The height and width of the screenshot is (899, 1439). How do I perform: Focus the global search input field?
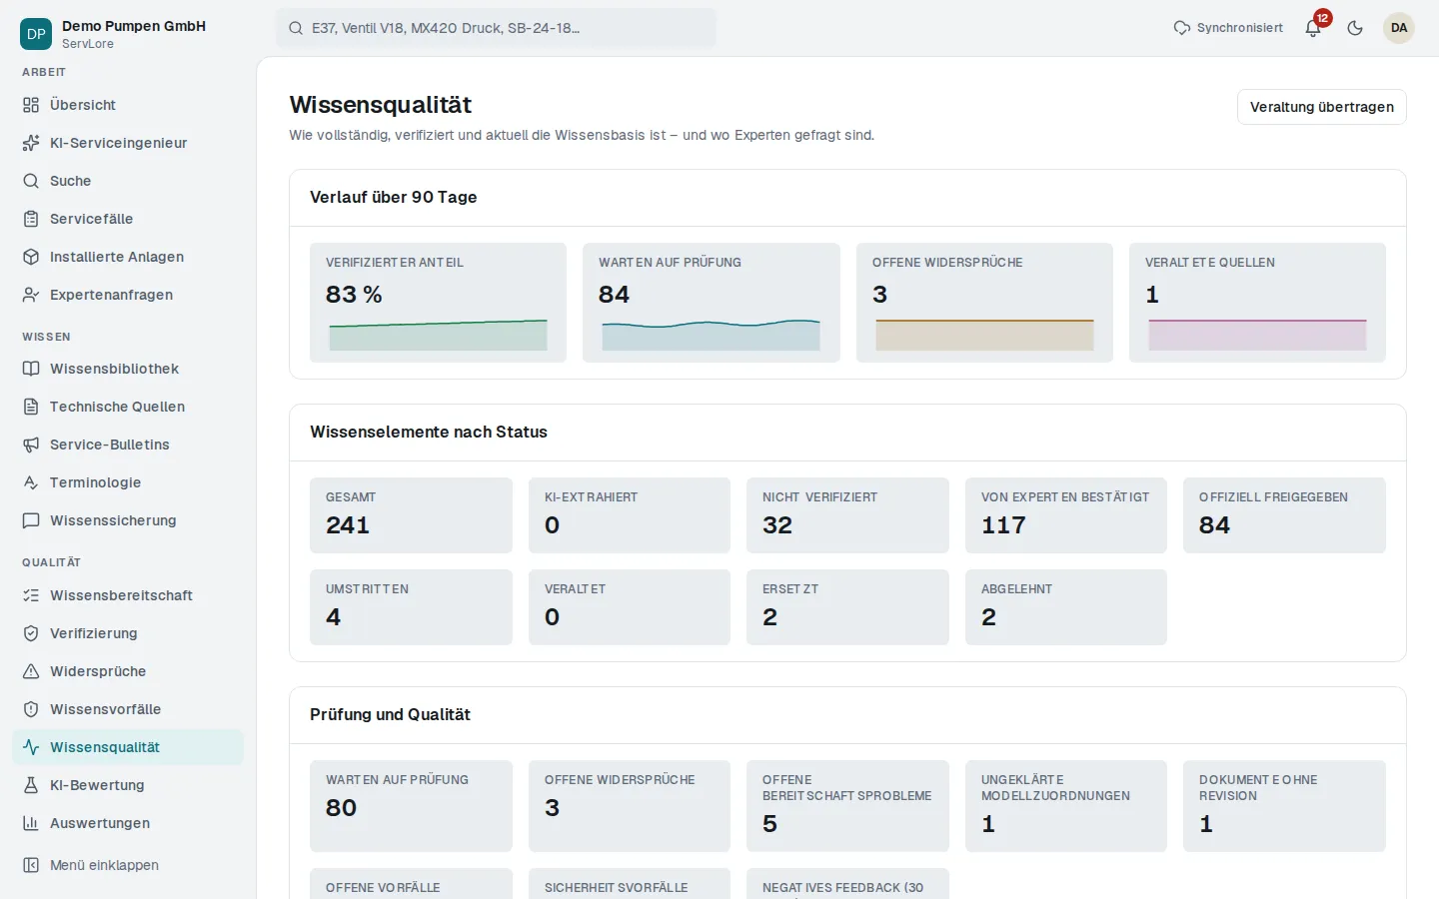(x=496, y=28)
